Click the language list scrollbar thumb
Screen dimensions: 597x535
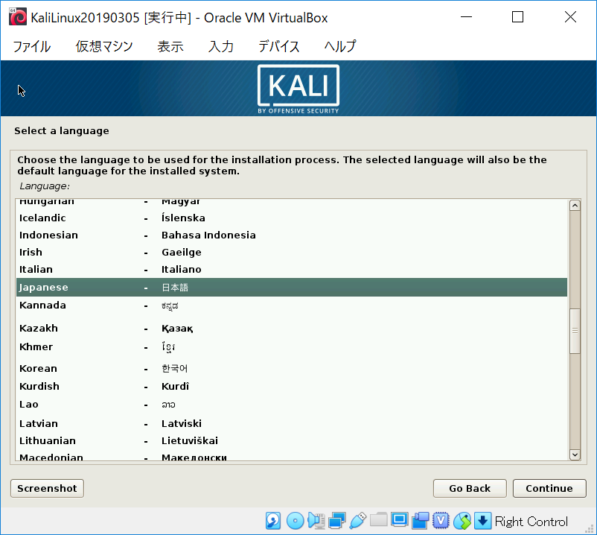click(575, 331)
